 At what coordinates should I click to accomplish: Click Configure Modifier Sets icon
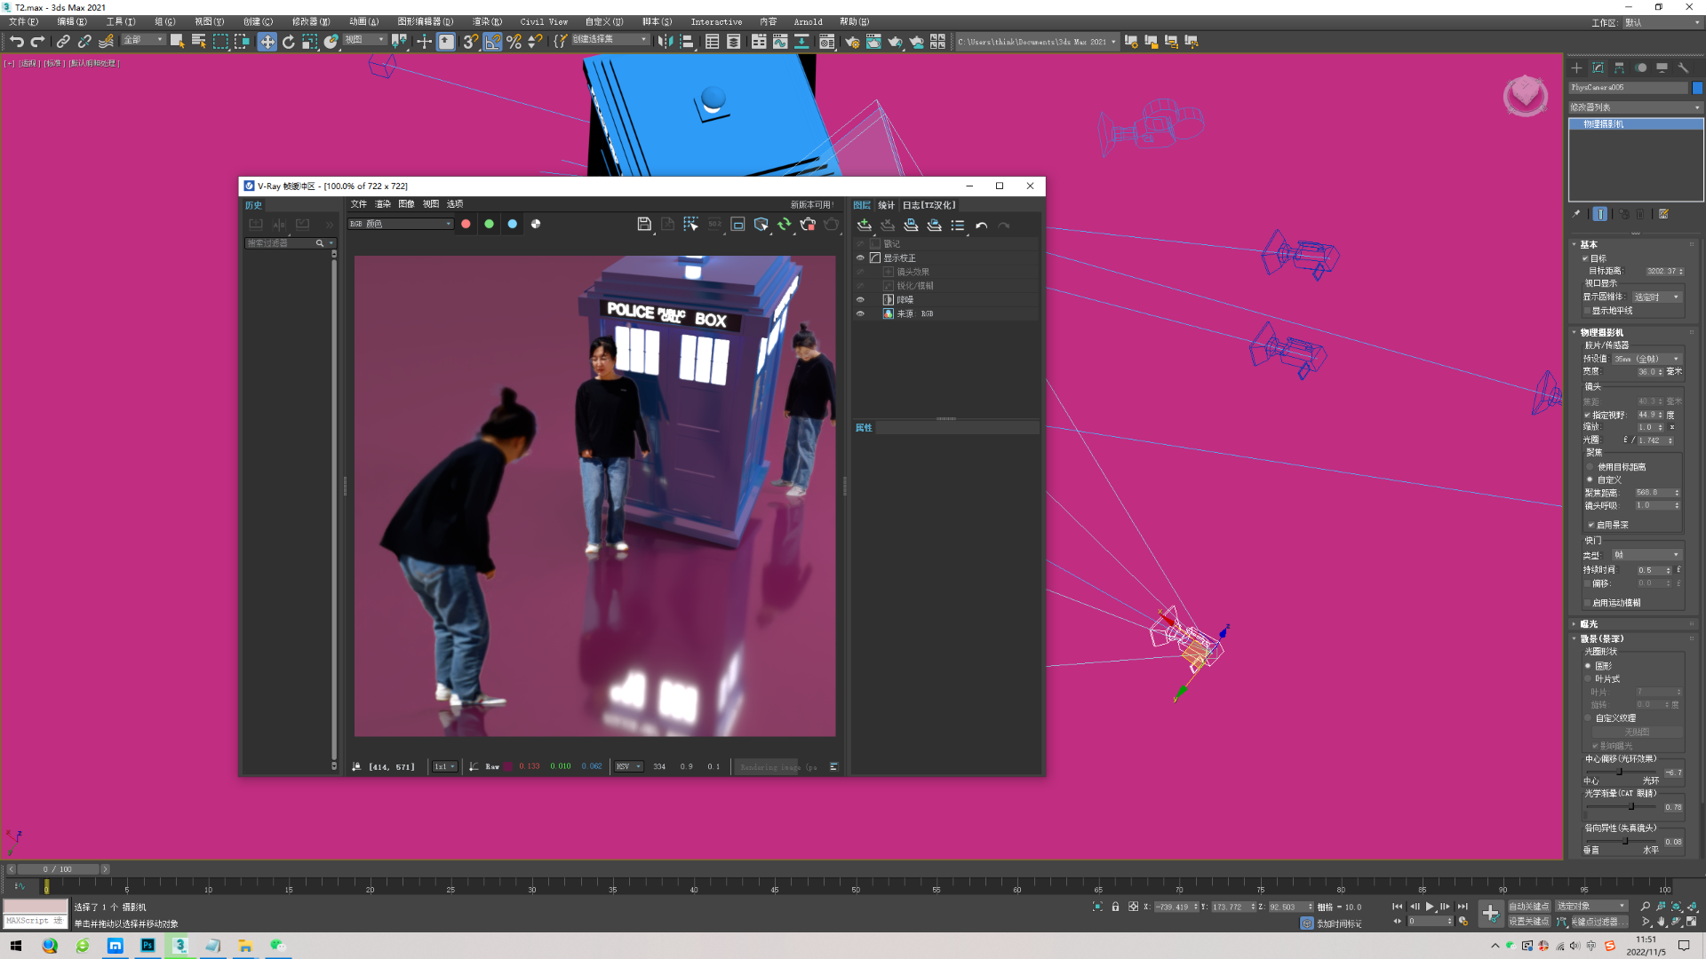click(1663, 214)
